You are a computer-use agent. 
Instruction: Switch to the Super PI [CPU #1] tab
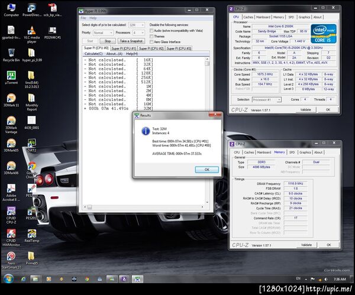click(123, 48)
